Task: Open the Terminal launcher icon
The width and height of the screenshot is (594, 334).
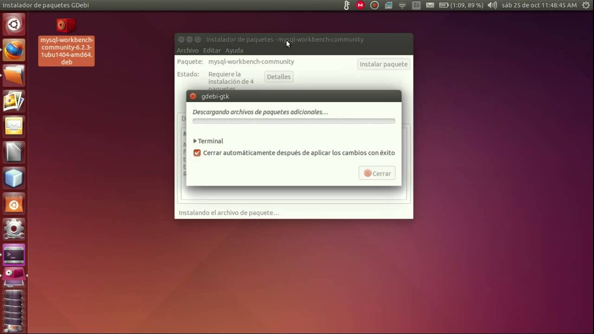Action: [13, 254]
